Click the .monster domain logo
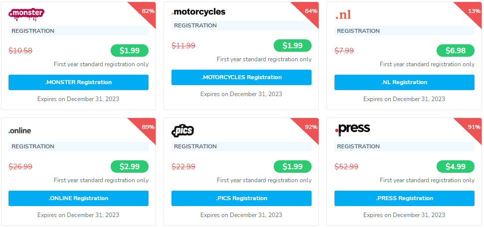This screenshot has height=228, width=484. (26, 14)
